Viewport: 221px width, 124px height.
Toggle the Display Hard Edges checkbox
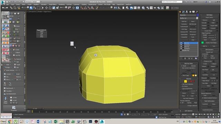[205, 43]
